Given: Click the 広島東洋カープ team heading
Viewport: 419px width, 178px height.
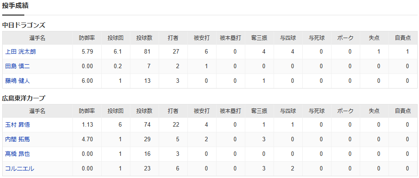Looking at the screenshot, I should coord(23,98).
